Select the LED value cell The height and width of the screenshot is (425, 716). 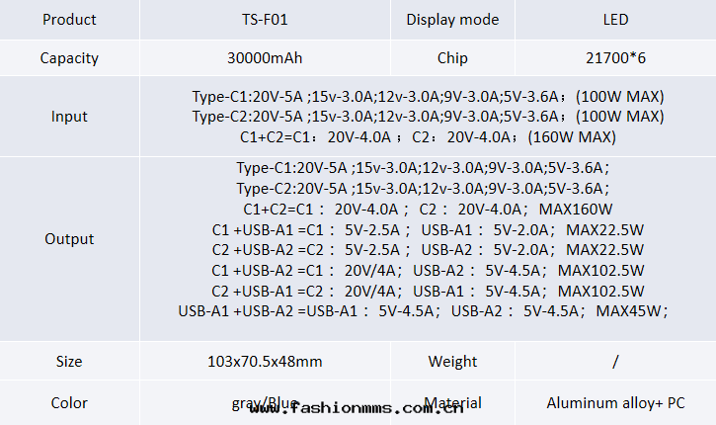(615, 20)
